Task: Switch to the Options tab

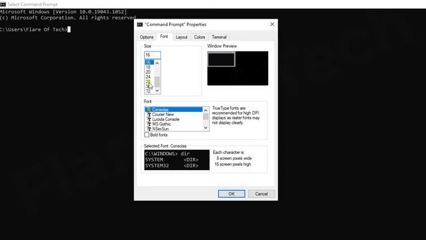Action: coord(146,37)
